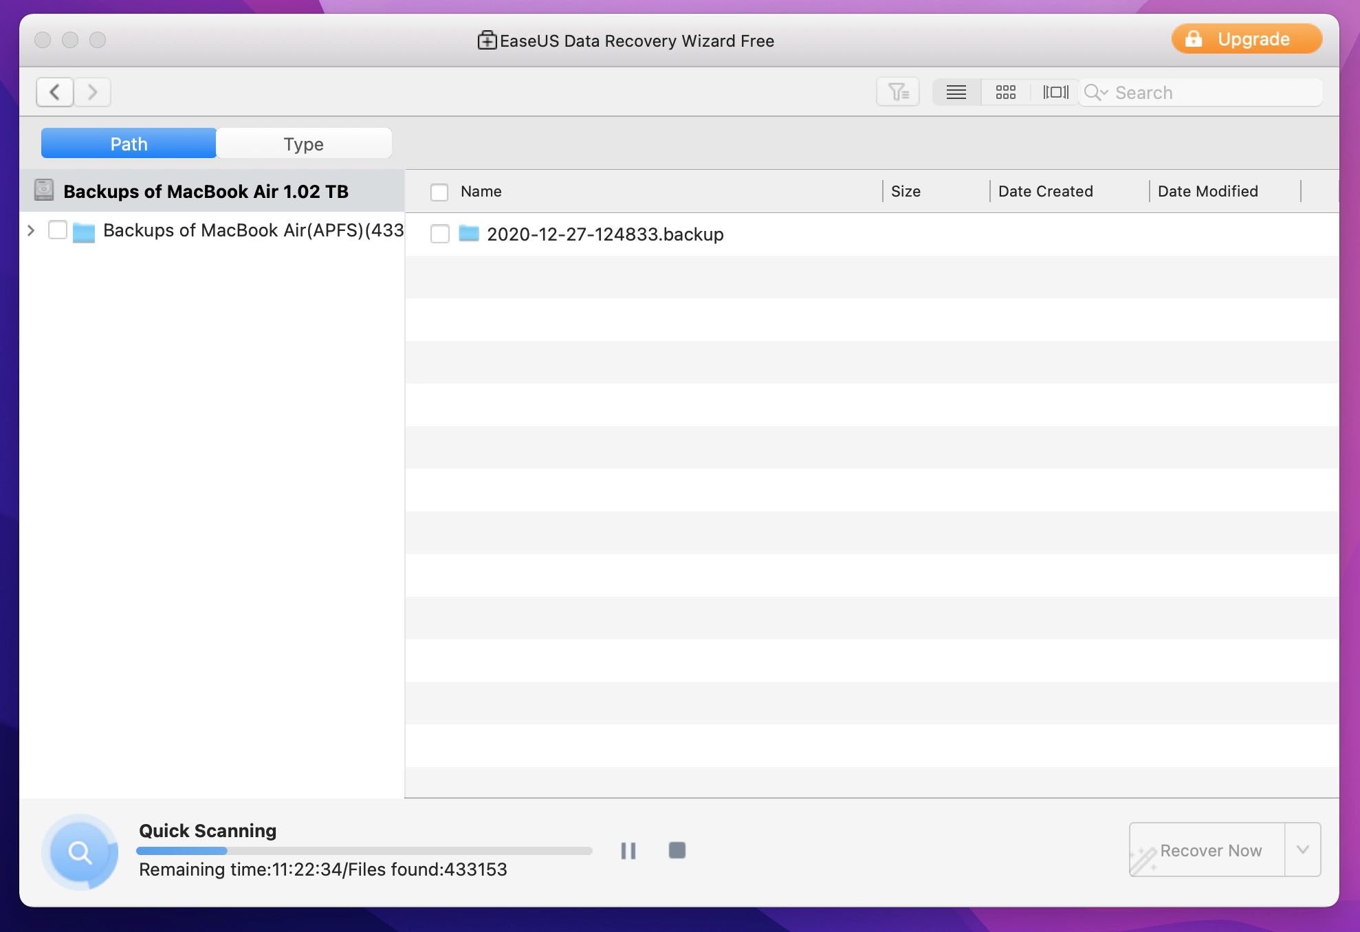The width and height of the screenshot is (1360, 932).
Task: Go forward with the right arrow
Action: pyautogui.click(x=92, y=92)
